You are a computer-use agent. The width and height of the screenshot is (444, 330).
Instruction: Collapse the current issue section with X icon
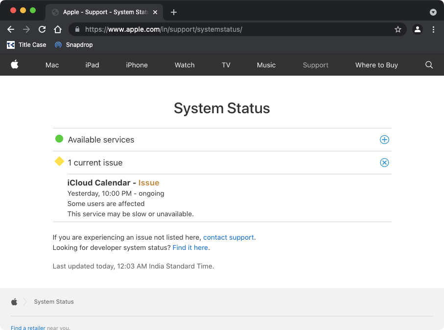384,163
